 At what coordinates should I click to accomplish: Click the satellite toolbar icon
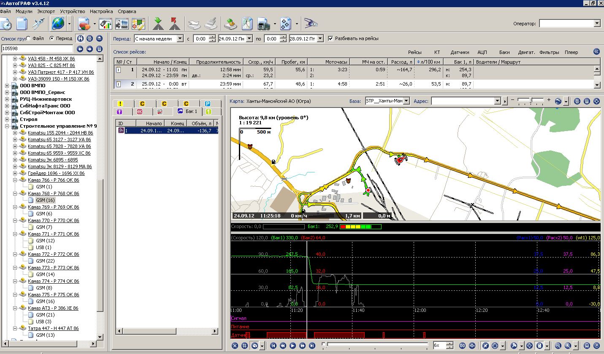38,24
